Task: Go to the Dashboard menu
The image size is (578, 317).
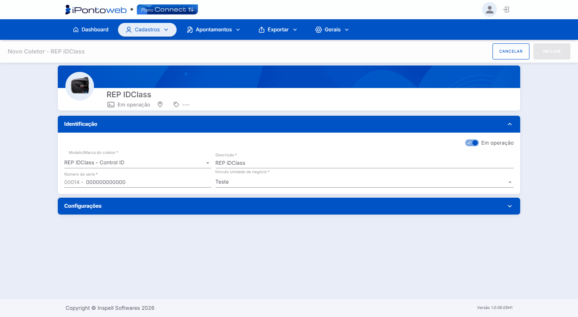Action: [x=91, y=30]
